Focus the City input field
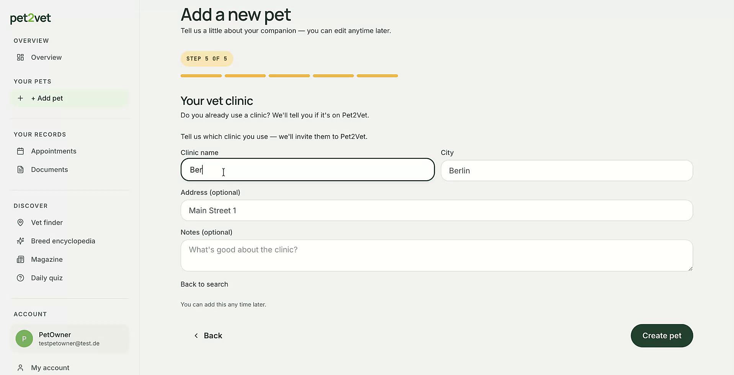Screen dimensions: 734x375 click(x=567, y=171)
